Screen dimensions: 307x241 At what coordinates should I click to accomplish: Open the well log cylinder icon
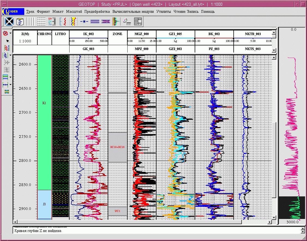tap(20, 21)
